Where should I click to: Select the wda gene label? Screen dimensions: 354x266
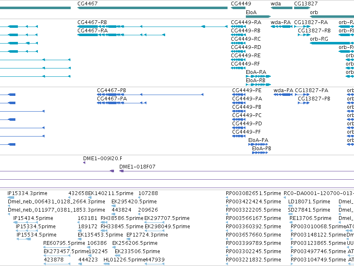pyautogui.click(x=276, y=4)
